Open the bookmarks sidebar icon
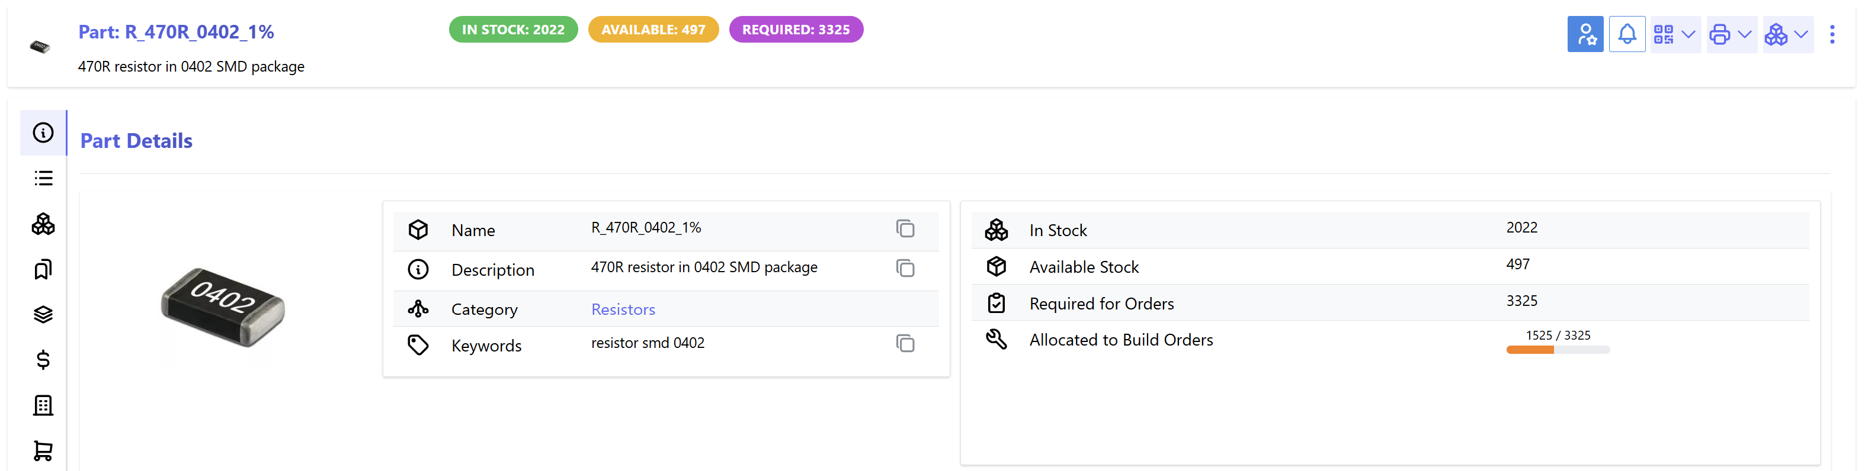Viewport: 1868px width, 471px height. pos(43,270)
